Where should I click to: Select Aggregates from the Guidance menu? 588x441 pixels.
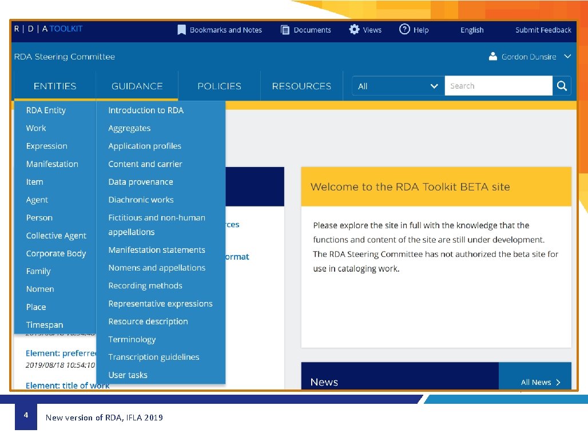pyautogui.click(x=129, y=128)
